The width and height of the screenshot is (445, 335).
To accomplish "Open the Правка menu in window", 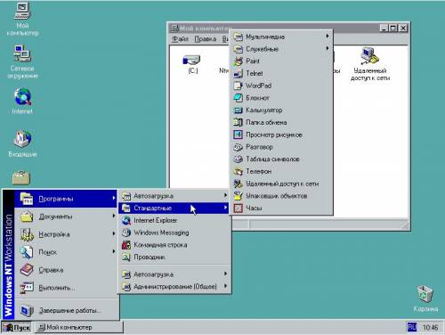I will [x=206, y=39].
